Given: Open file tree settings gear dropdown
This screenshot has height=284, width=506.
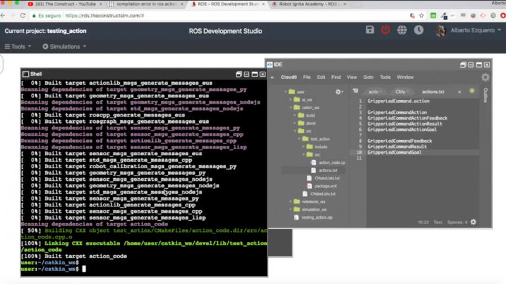Looking at the screenshot, I should click(339, 92).
